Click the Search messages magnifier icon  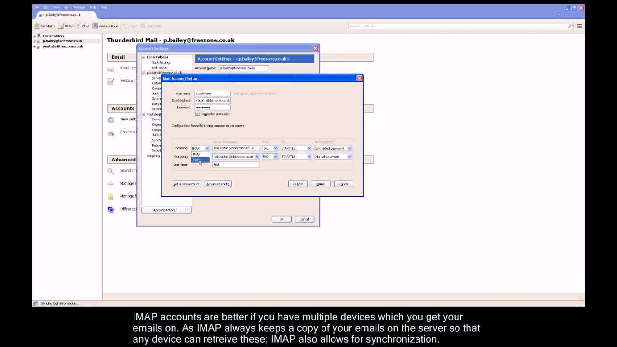(x=111, y=171)
